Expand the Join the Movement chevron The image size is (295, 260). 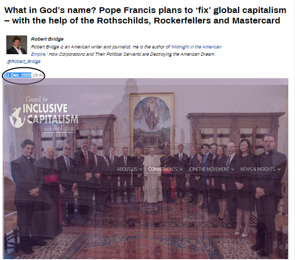(233, 169)
